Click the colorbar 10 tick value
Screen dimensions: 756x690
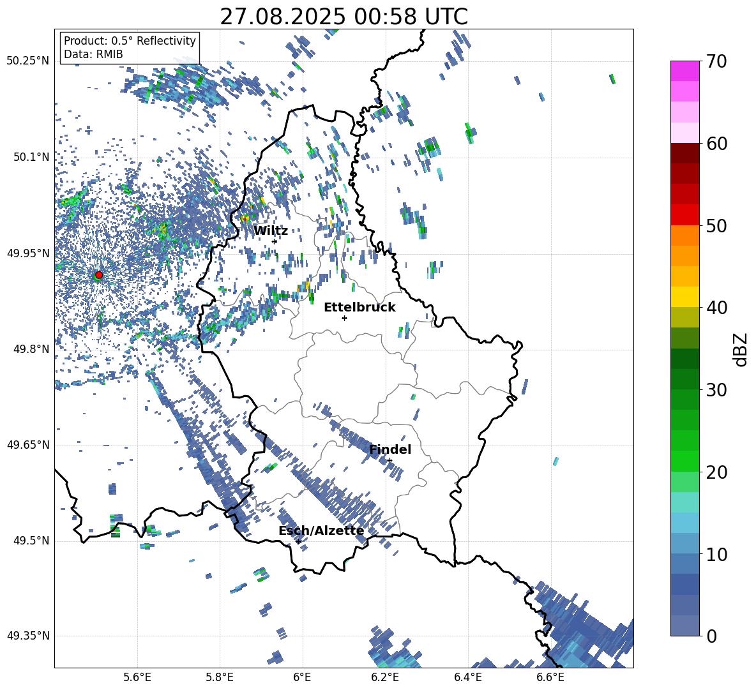pyautogui.click(x=717, y=554)
